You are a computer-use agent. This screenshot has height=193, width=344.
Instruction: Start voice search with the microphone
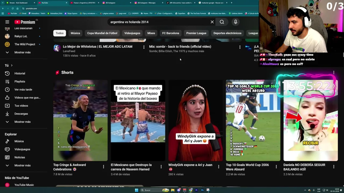[x=235, y=22]
